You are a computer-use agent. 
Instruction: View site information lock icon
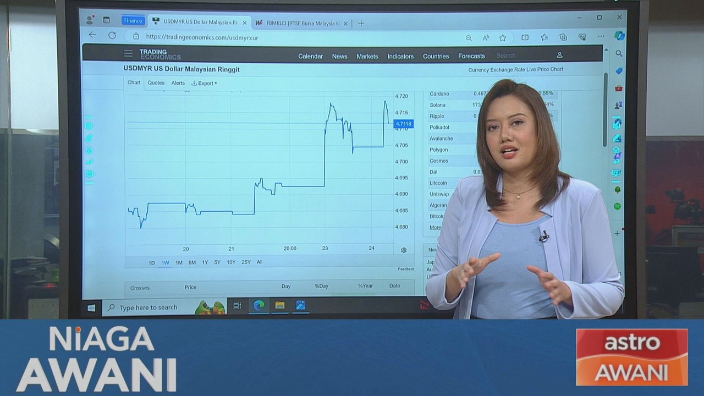pyautogui.click(x=136, y=37)
